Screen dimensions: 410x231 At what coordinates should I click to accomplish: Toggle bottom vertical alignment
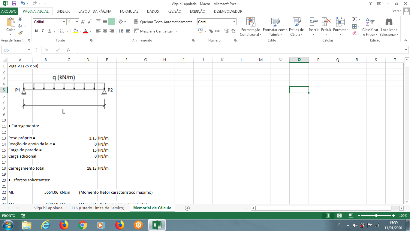[112, 22]
